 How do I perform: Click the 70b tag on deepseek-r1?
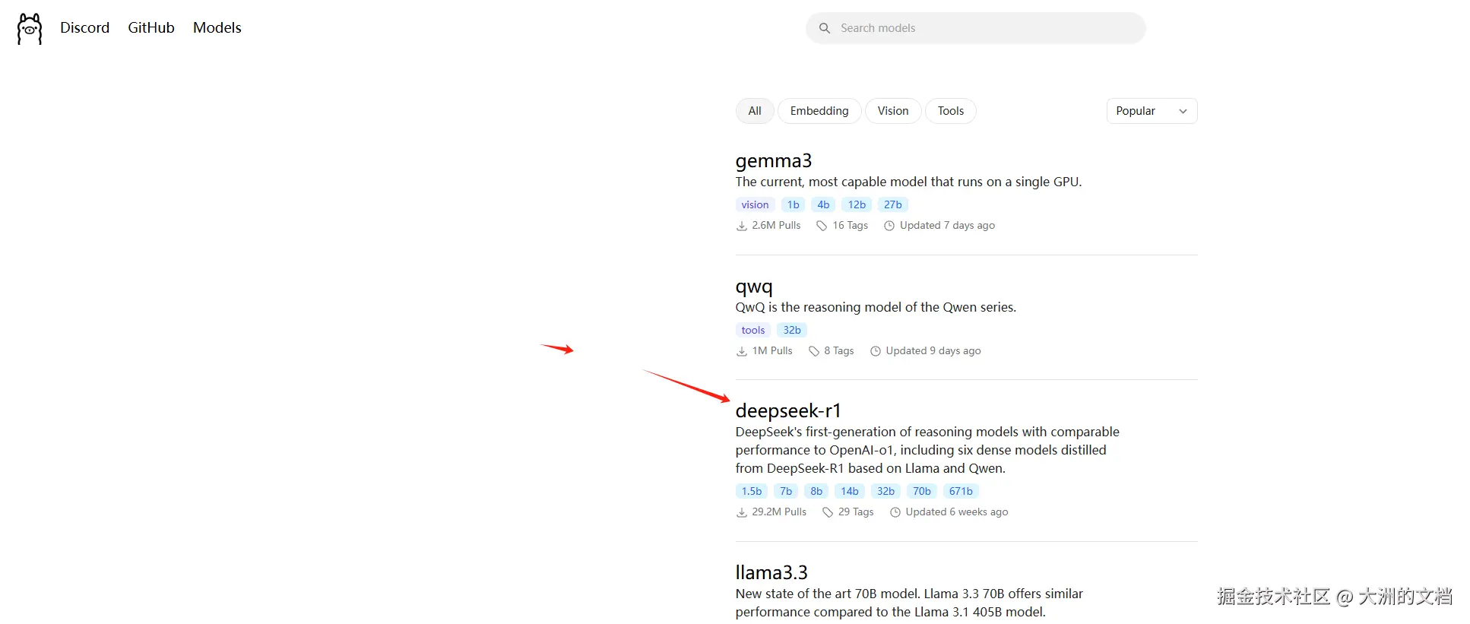pos(922,491)
